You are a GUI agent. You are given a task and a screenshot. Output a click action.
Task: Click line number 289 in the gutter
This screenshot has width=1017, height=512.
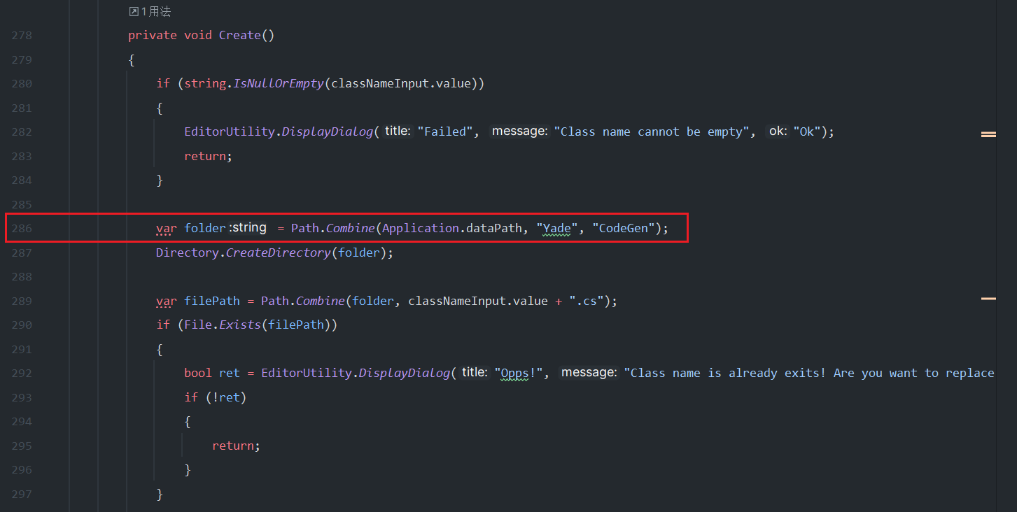tap(22, 301)
